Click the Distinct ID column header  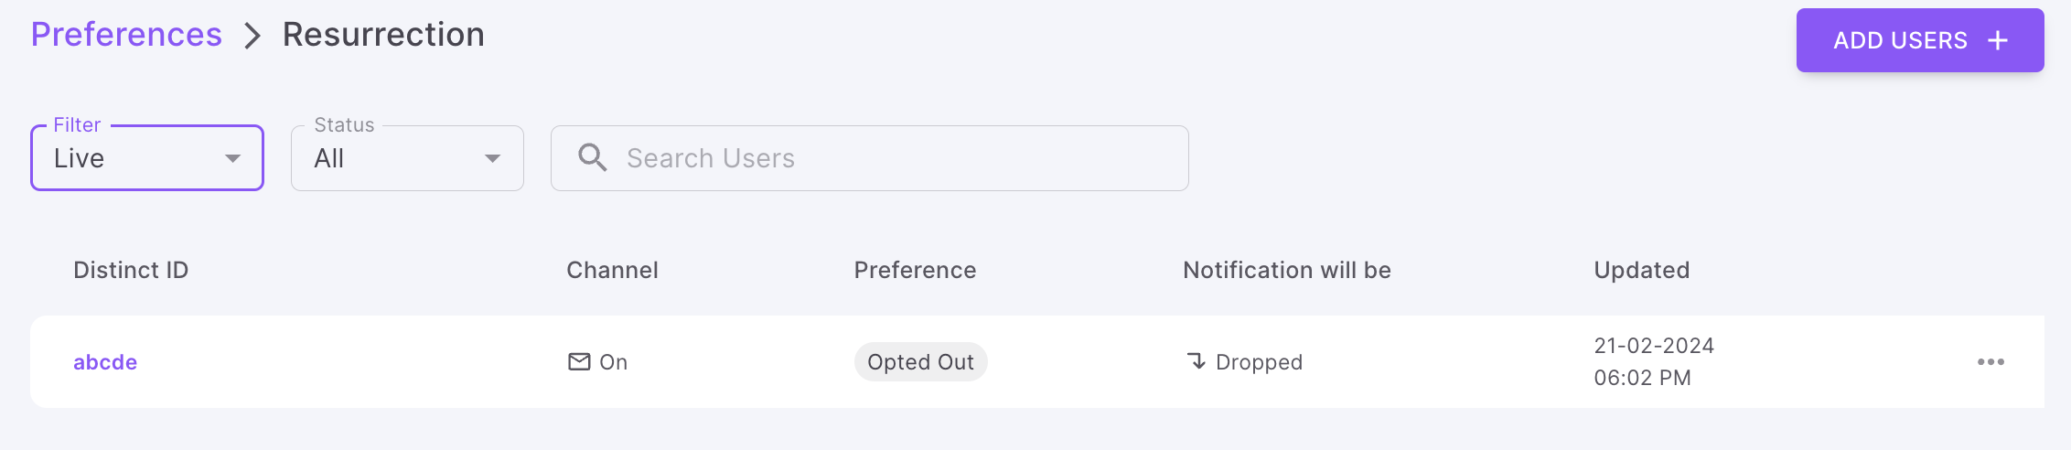pos(131,270)
